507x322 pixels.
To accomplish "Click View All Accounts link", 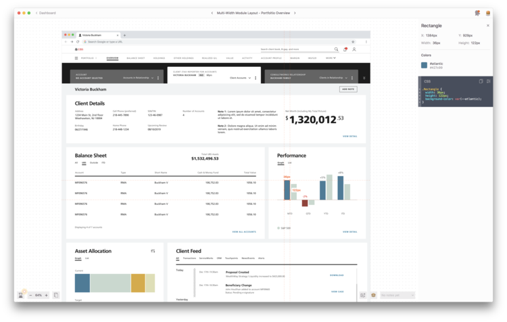I will (244, 232).
